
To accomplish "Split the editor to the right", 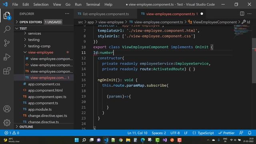I will pos(242,14).
